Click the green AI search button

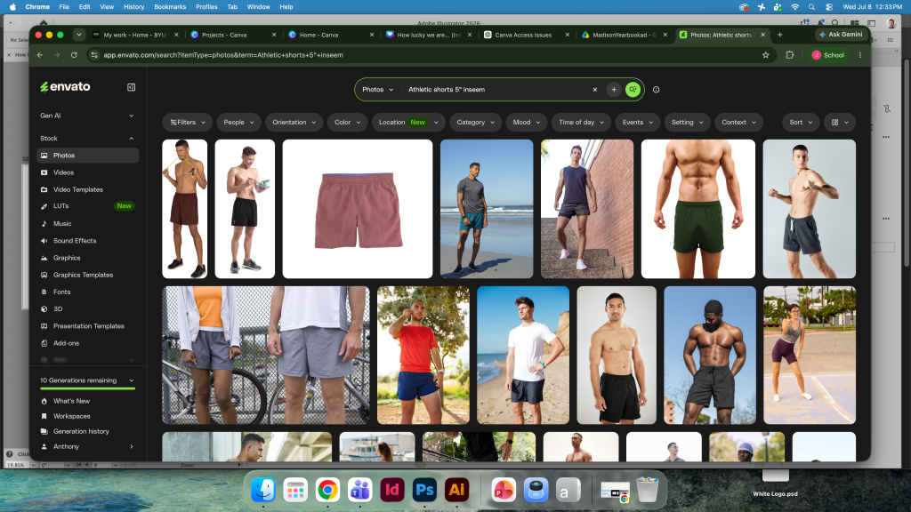(633, 90)
